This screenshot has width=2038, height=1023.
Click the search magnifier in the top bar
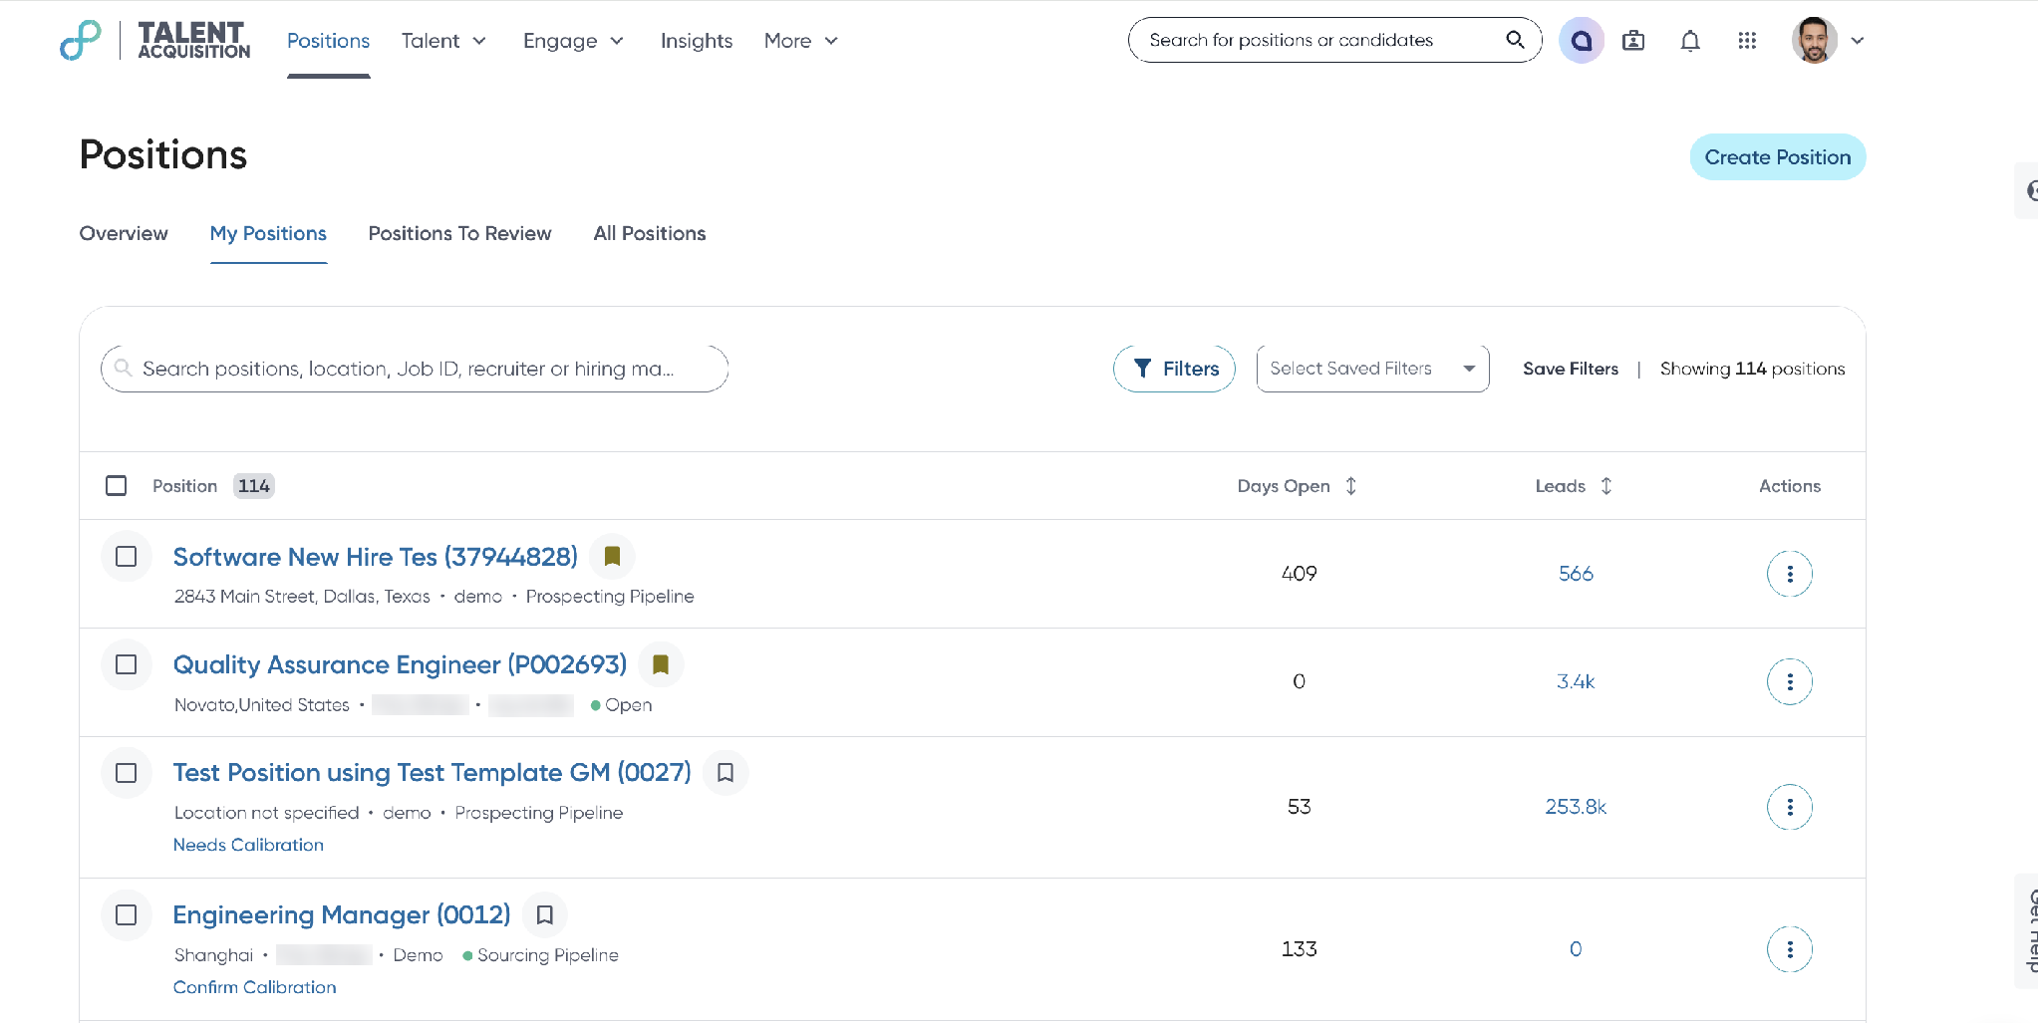click(1515, 40)
